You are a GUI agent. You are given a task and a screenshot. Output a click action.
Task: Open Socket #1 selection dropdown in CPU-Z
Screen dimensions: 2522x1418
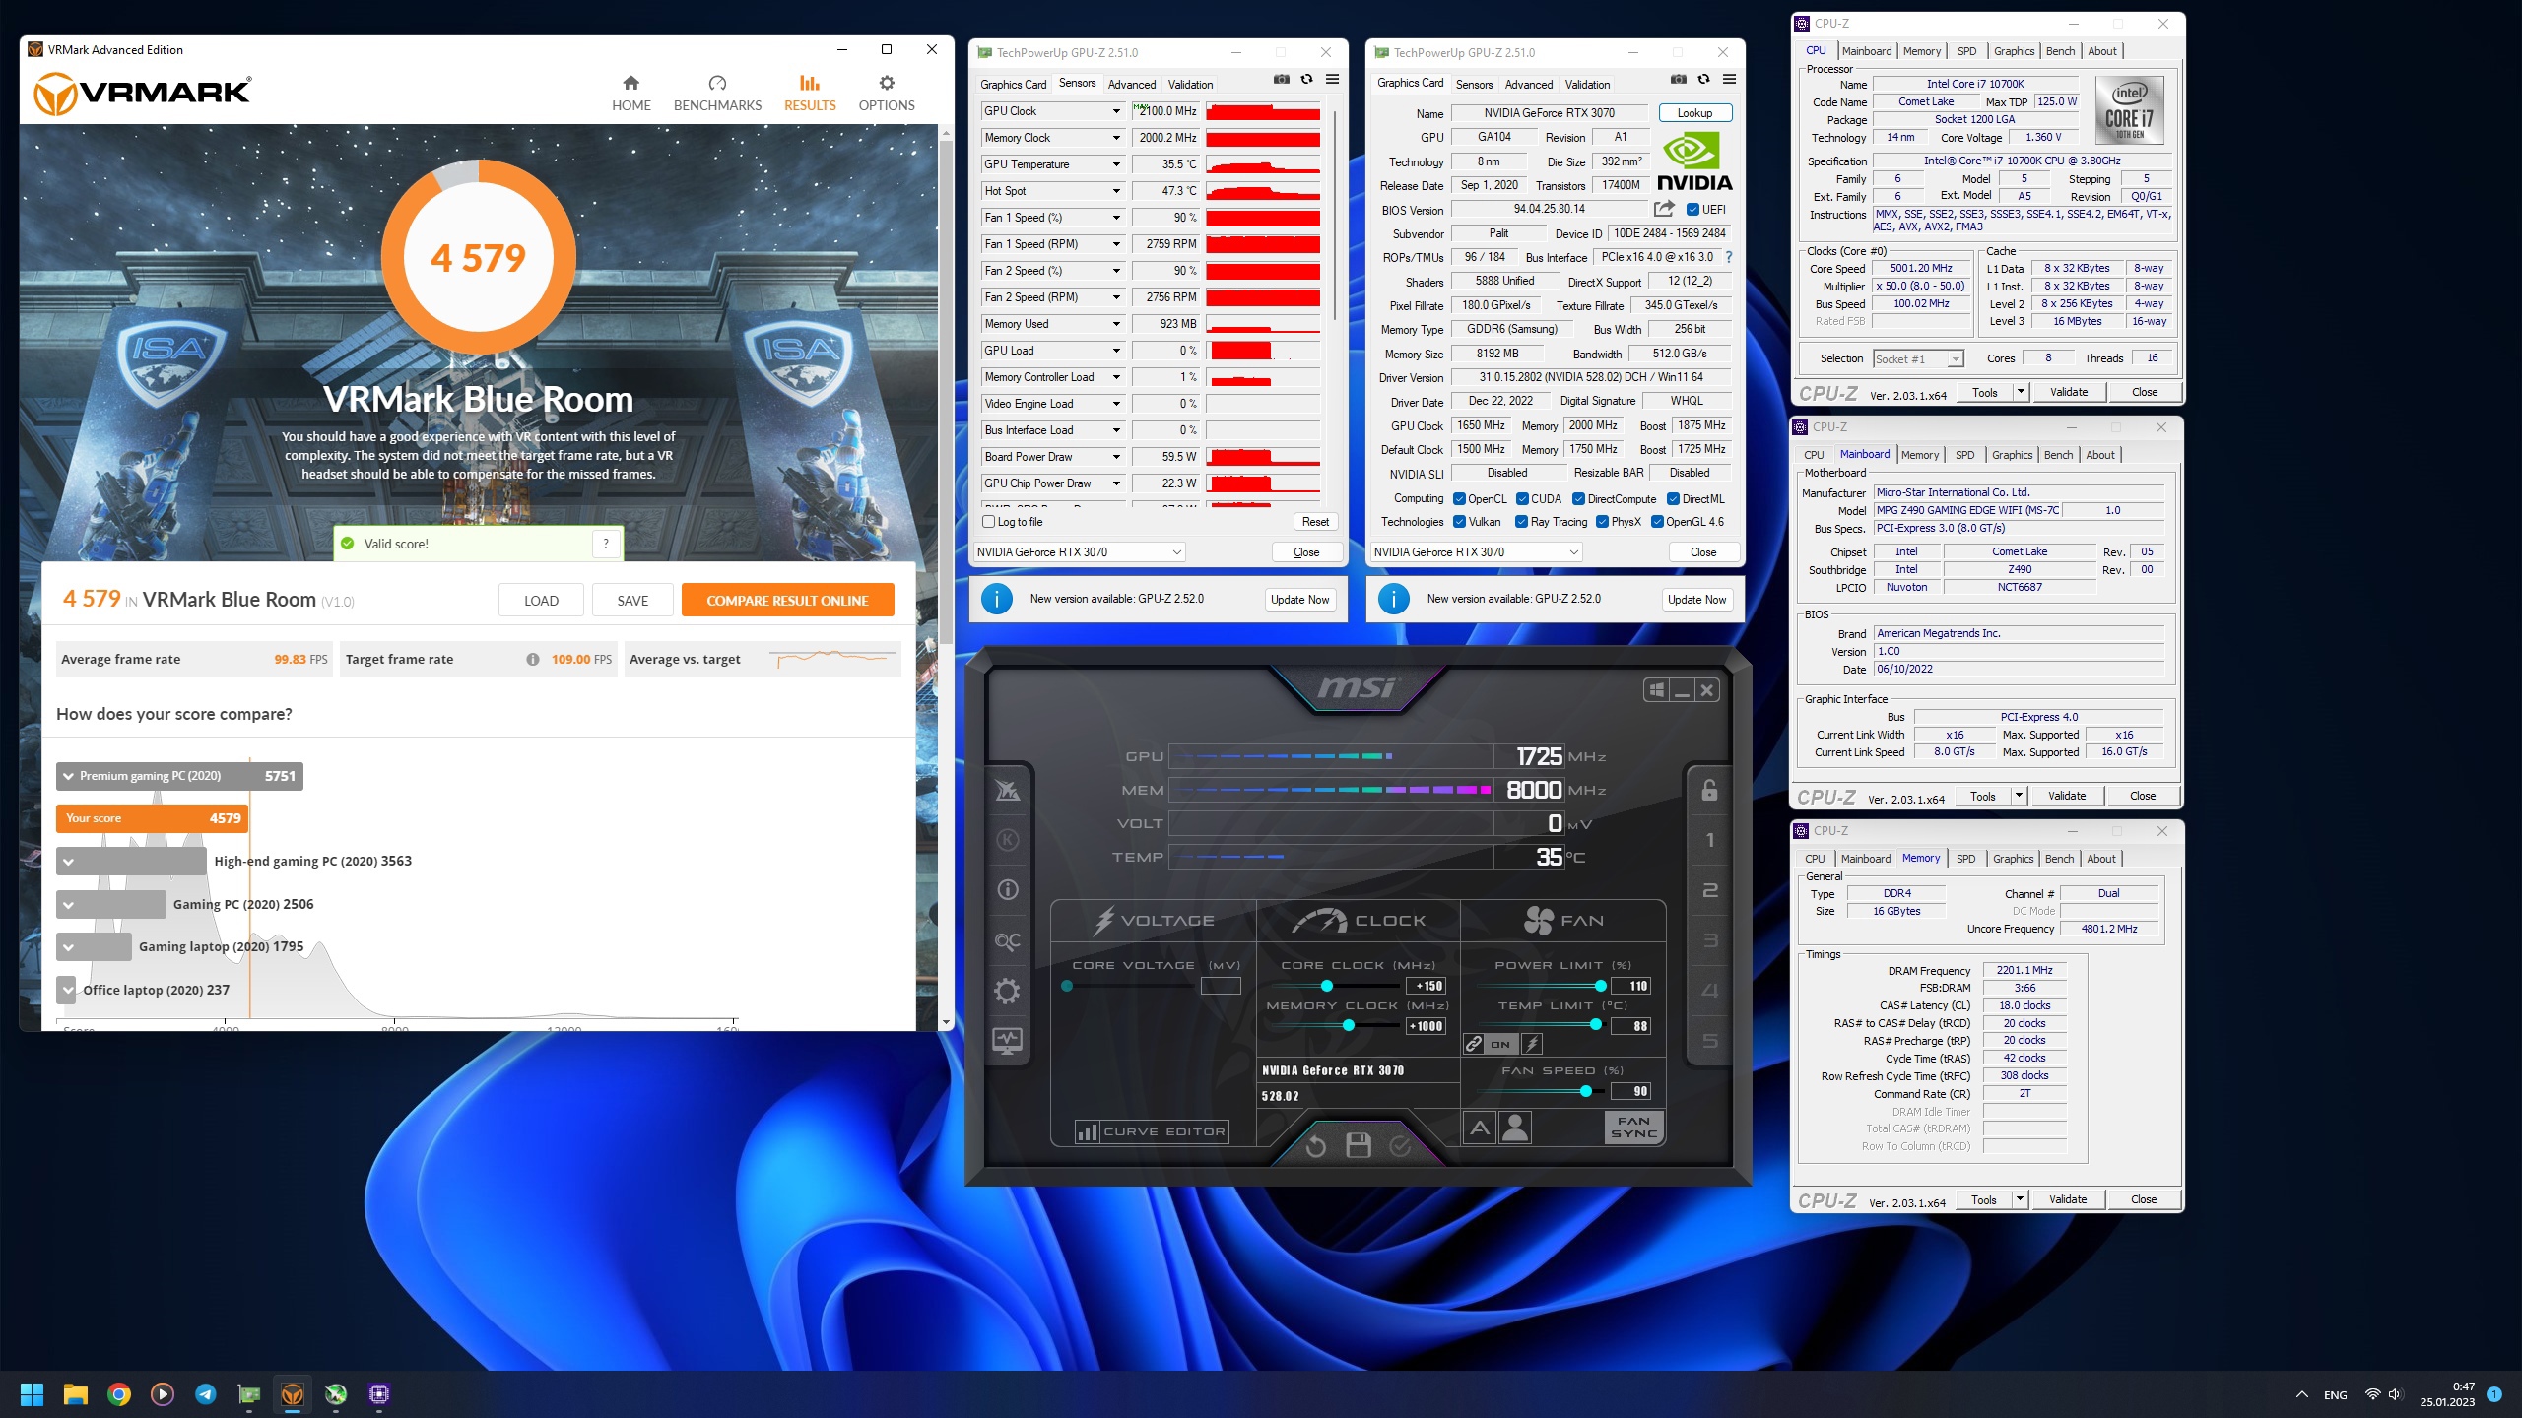[x=1918, y=359]
